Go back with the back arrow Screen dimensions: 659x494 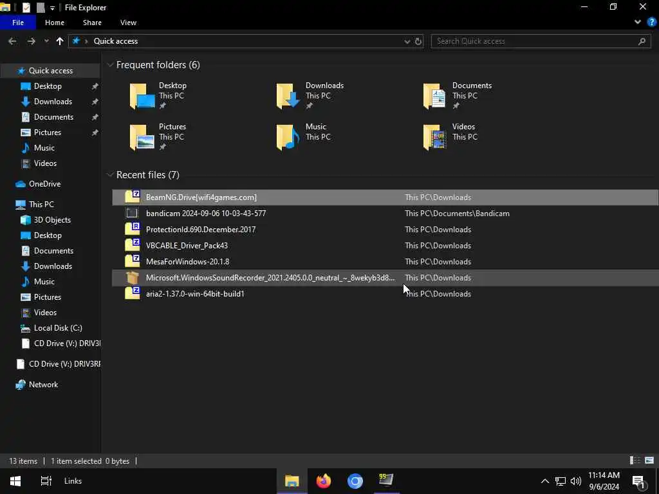click(x=12, y=41)
